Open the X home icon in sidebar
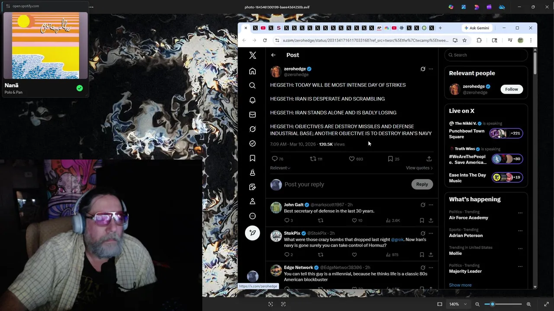Viewport: 554px width, 311px height. point(252,71)
